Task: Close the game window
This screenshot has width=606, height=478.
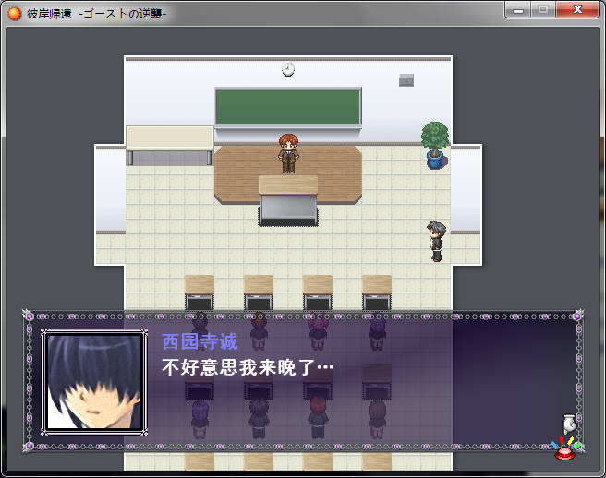Action: tap(577, 10)
